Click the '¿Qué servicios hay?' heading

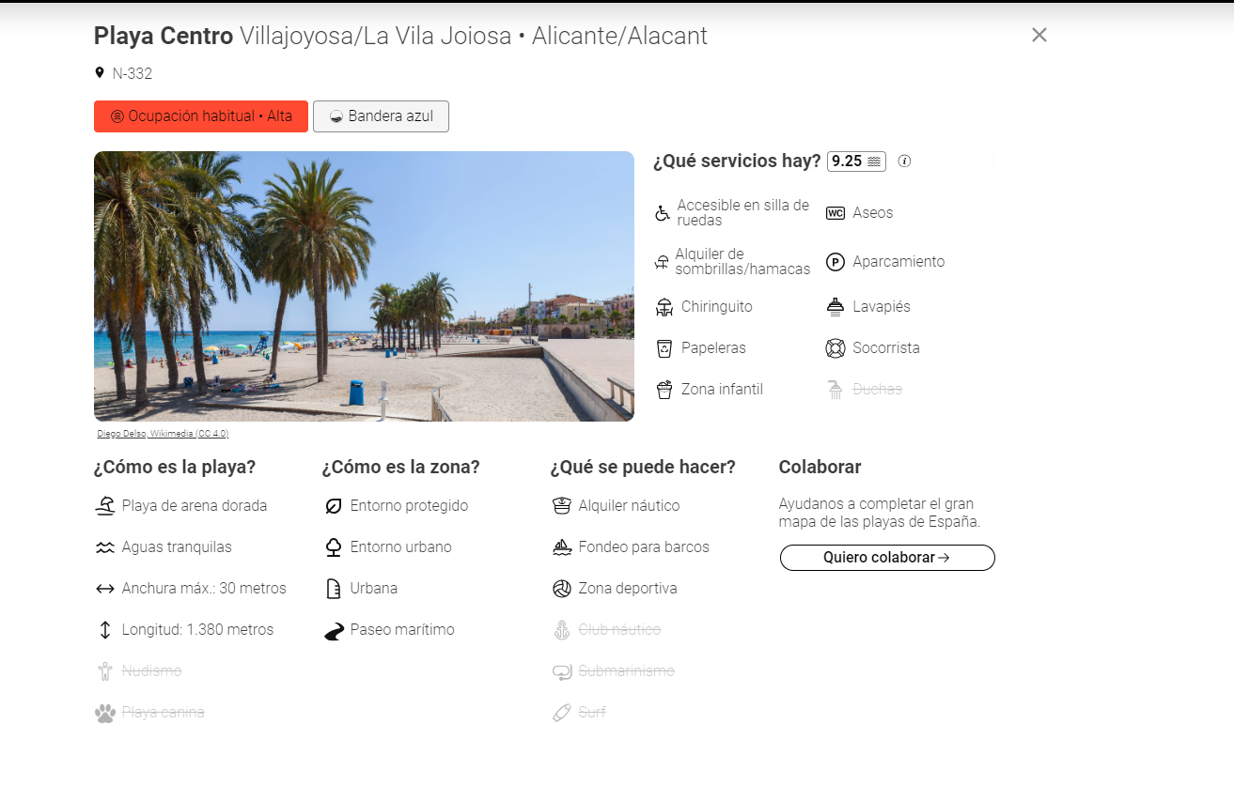(737, 161)
